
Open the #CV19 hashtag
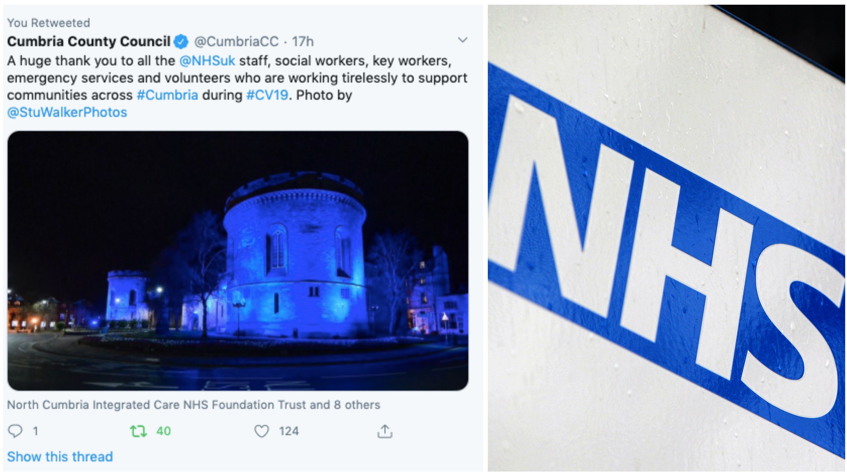[x=267, y=95]
